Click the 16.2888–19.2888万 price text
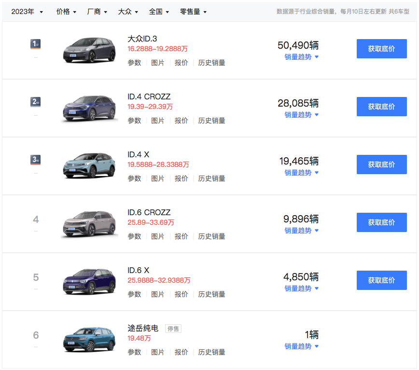Screen dimensions: 419x370 pyautogui.click(x=157, y=49)
